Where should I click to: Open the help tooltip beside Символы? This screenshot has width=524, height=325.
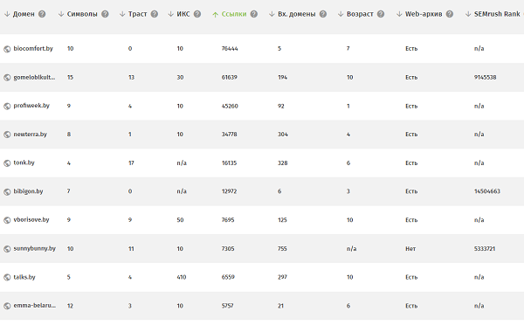tap(105, 14)
